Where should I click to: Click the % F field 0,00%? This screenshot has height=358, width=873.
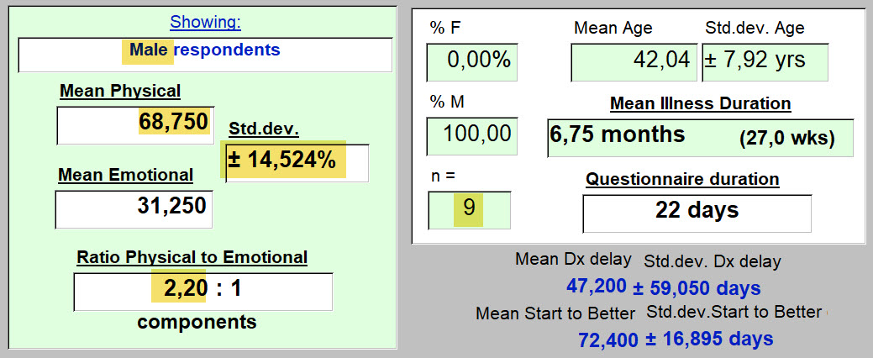(472, 62)
